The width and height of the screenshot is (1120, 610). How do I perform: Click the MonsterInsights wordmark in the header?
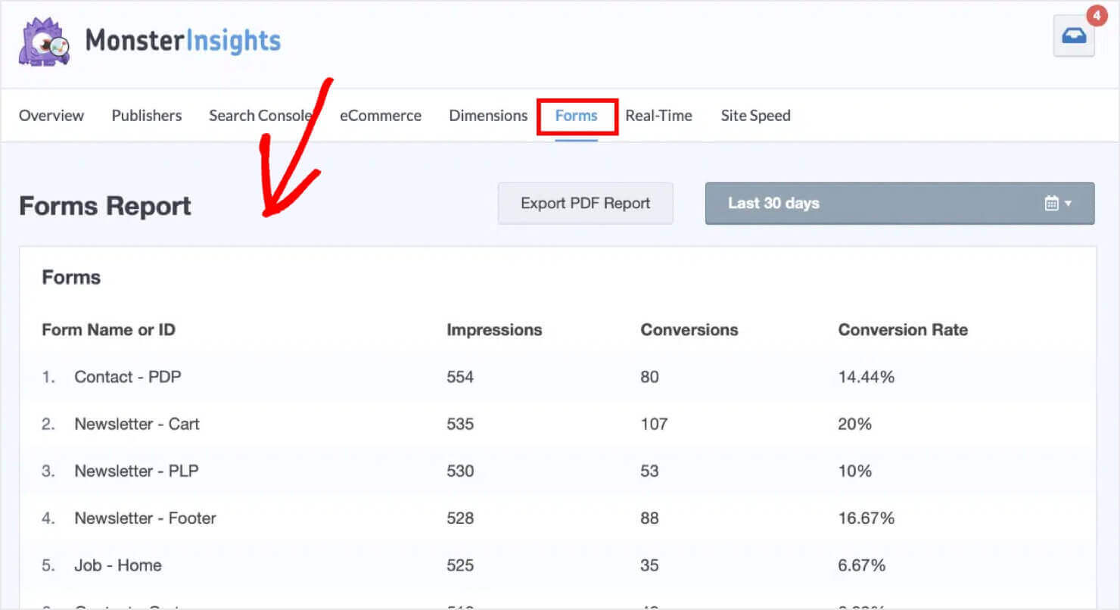pos(184,42)
